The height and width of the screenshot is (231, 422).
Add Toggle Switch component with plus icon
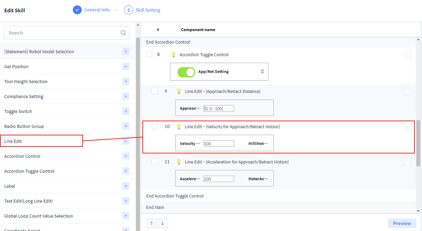coord(126,111)
